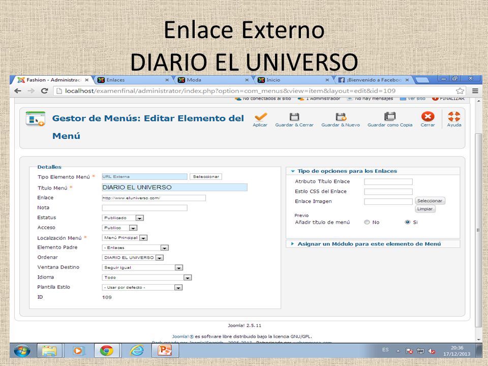Click the Limpiar button
The image size is (488, 366).
pyautogui.click(x=425, y=209)
